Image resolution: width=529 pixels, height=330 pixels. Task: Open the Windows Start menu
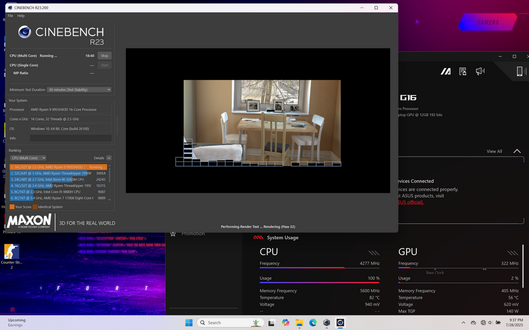(x=189, y=323)
